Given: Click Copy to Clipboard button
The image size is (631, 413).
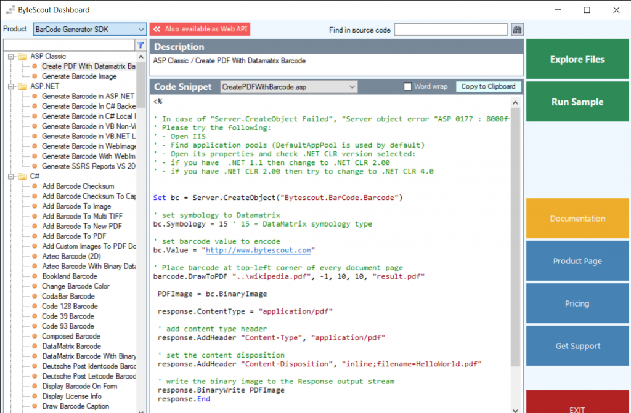Looking at the screenshot, I should coord(488,86).
